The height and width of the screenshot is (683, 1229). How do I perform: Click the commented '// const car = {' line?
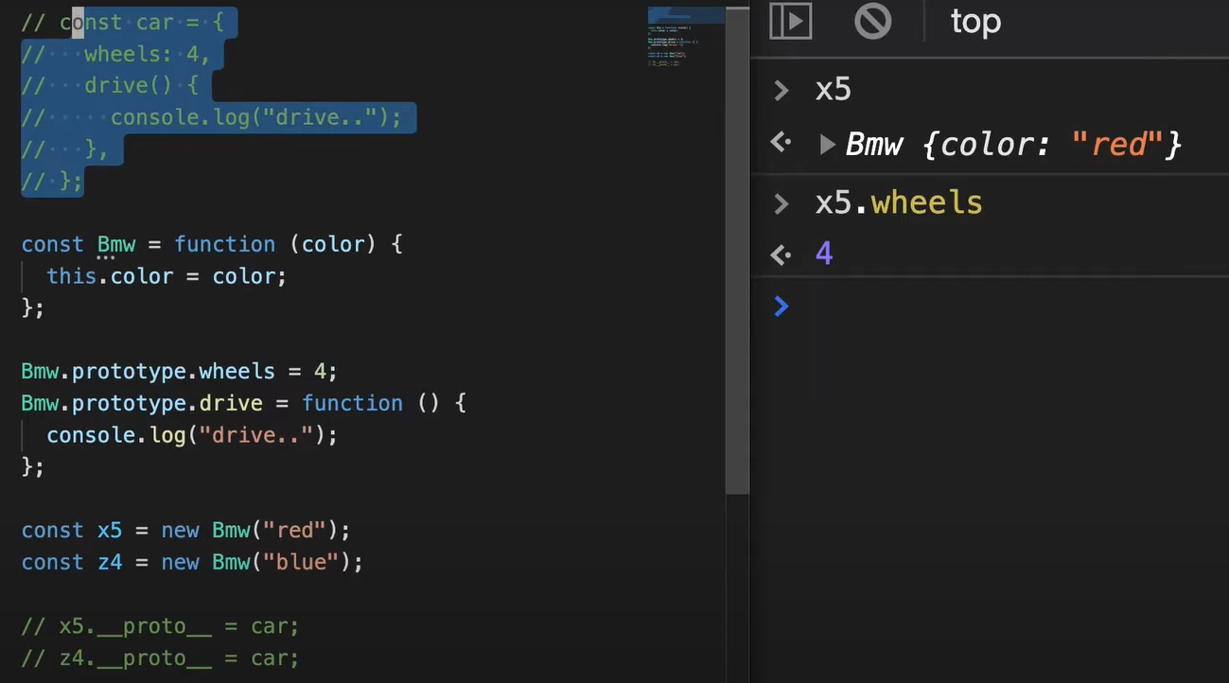pos(123,22)
